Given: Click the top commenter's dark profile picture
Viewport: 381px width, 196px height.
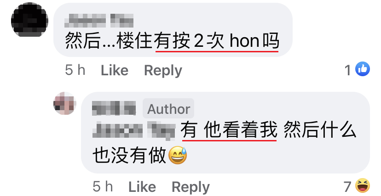Looking at the screenshot, I should coord(29,20).
